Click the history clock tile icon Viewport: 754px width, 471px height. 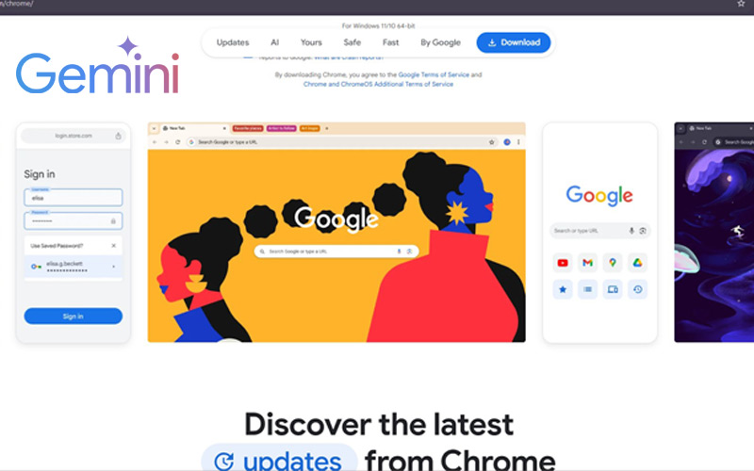[638, 289]
